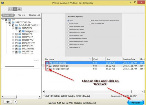The height and width of the screenshot is (105, 146).
Task: Expand the $RKLWRTW node
Action: click(x=13, y=43)
